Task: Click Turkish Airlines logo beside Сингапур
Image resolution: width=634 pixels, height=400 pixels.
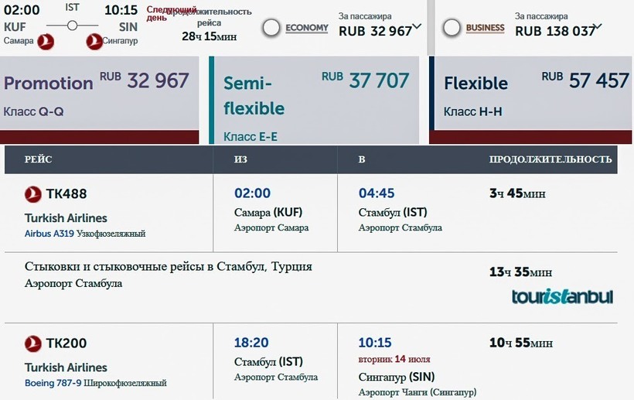Action: coord(94,40)
